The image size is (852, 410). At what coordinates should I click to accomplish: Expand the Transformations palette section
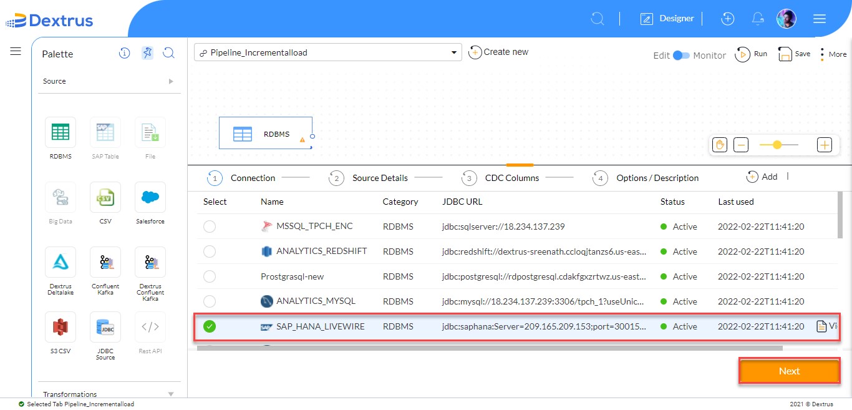click(x=109, y=394)
